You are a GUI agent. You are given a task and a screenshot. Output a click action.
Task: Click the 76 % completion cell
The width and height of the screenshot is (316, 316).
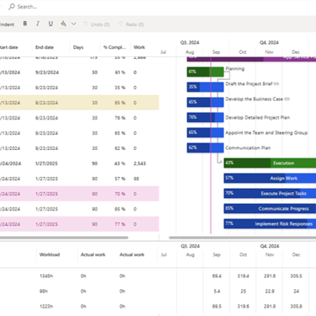click(x=120, y=118)
